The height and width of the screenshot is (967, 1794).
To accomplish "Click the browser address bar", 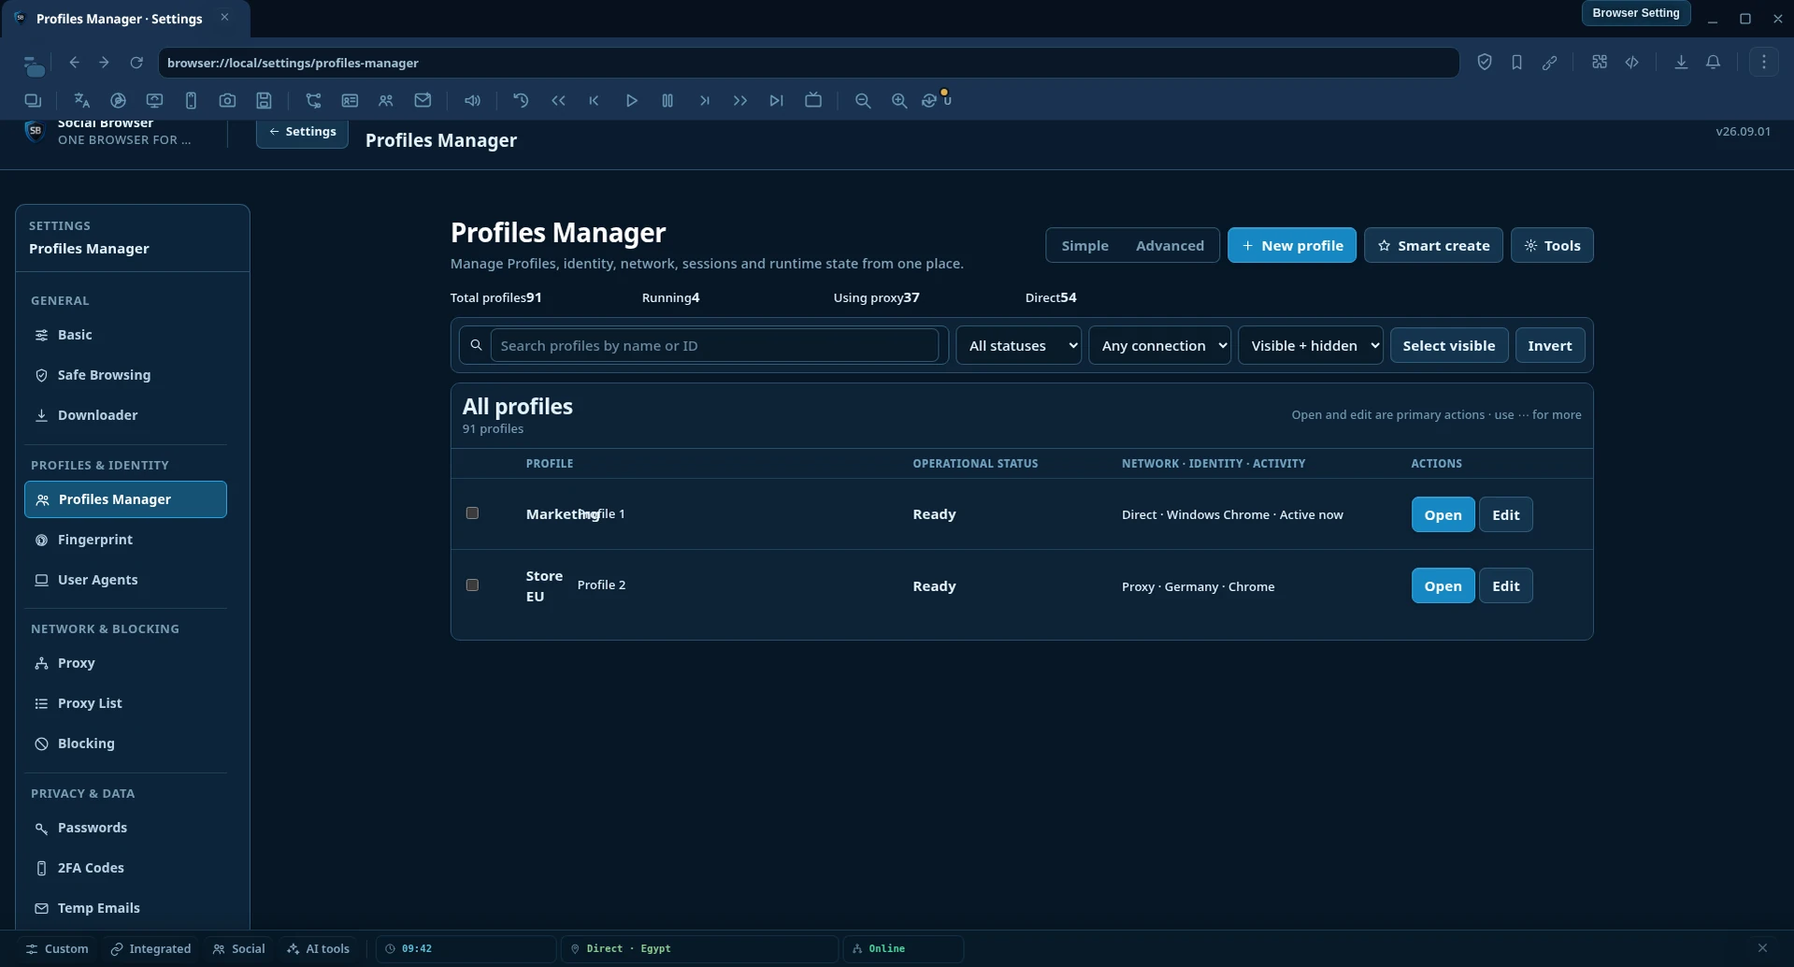I will [808, 63].
